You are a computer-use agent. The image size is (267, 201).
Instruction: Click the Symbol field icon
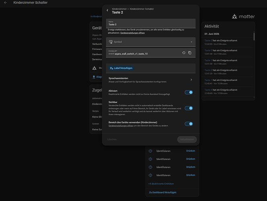pos(111,42)
